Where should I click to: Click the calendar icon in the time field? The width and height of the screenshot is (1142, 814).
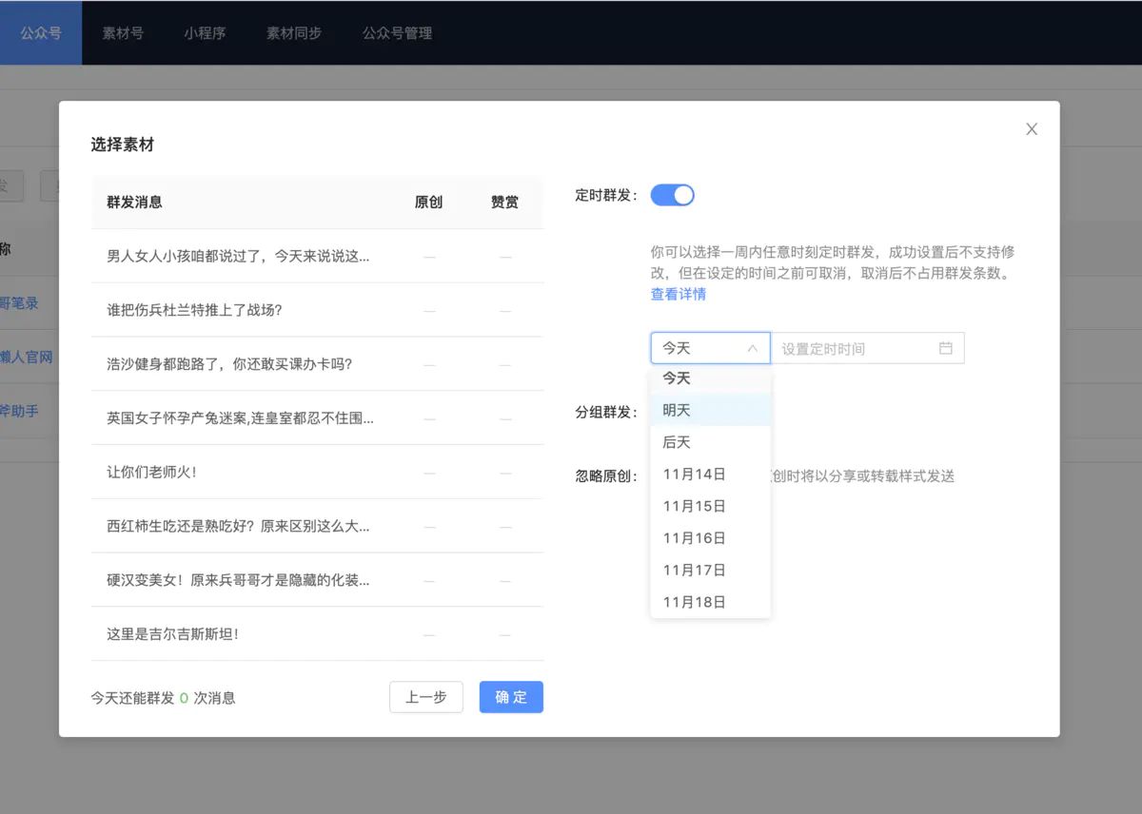(x=945, y=348)
